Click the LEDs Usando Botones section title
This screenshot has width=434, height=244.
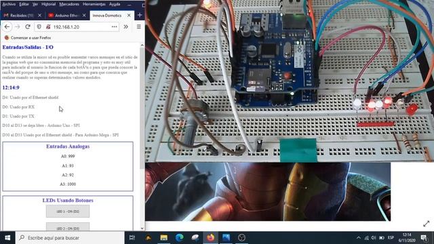[x=68, y=201]
